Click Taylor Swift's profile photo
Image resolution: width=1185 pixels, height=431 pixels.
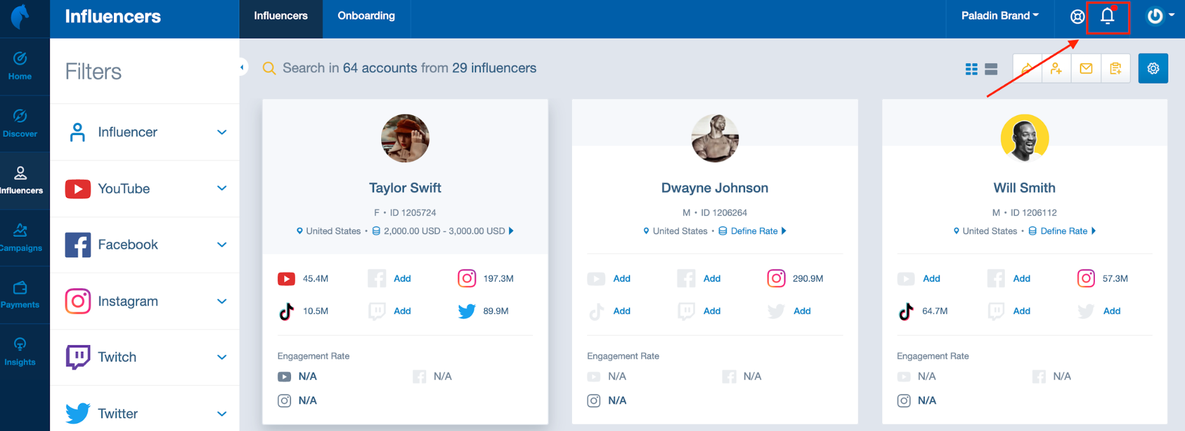[405, 139]
